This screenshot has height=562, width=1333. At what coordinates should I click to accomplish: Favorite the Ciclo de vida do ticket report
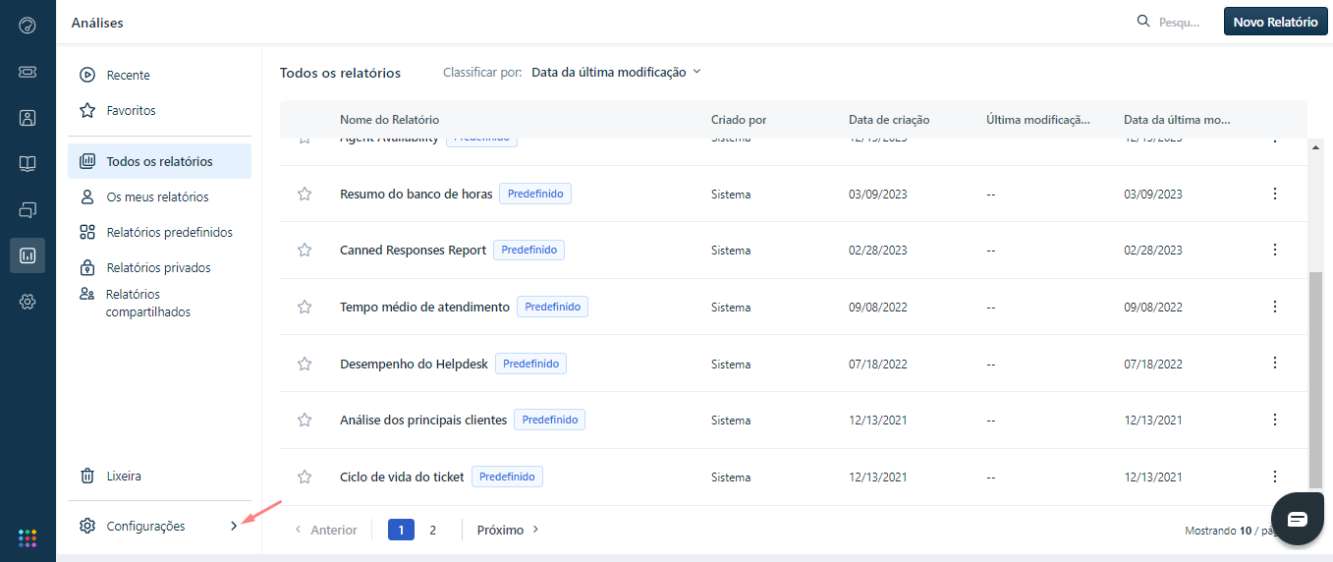click(305, 477)
